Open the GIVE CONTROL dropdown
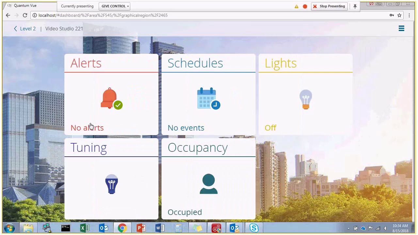 tap(115, 6)
